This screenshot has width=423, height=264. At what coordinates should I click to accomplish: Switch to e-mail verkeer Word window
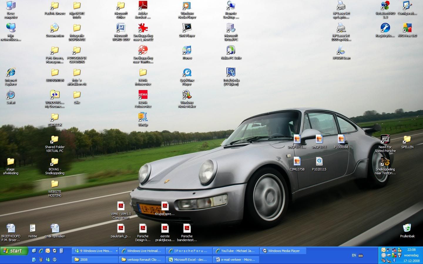pos(236,259)
